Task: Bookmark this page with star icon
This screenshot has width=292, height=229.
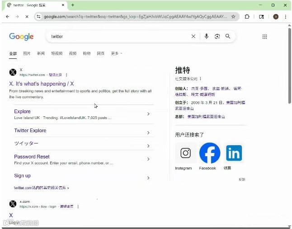Action: coord(233,17)
